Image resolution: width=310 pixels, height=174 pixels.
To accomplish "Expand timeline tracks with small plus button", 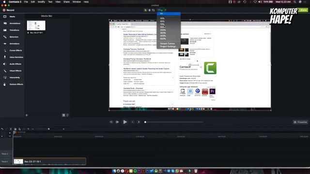I will (10, 133).
